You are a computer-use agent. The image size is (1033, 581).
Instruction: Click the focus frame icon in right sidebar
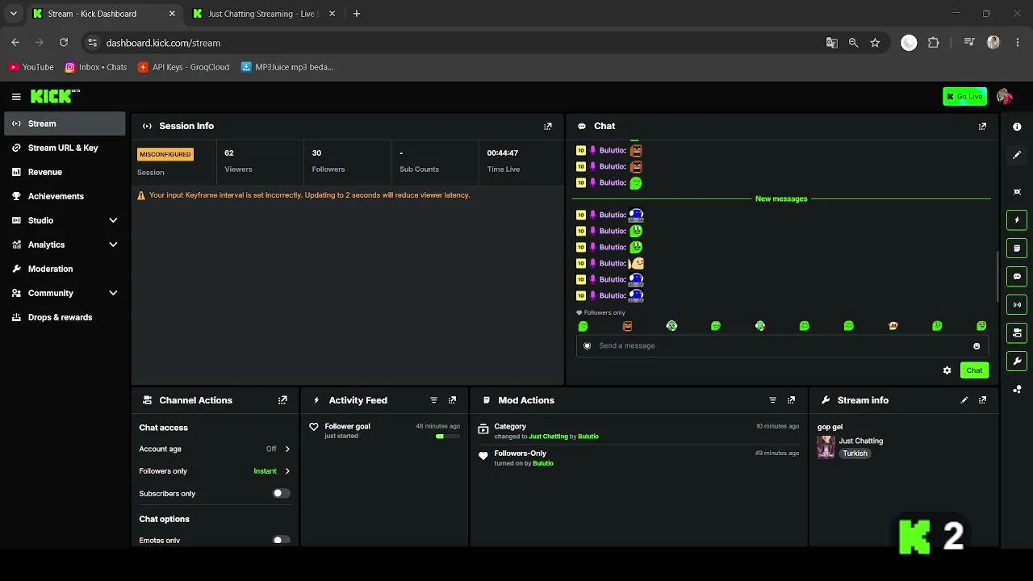1017,192
